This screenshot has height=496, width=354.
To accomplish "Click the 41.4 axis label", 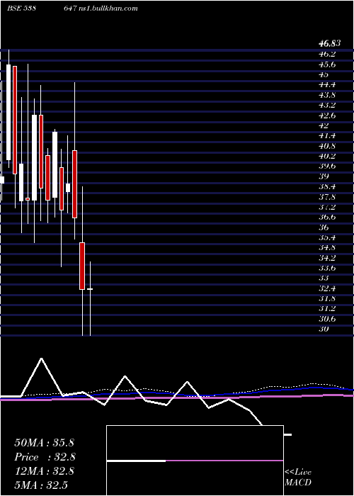I will 327,136.
